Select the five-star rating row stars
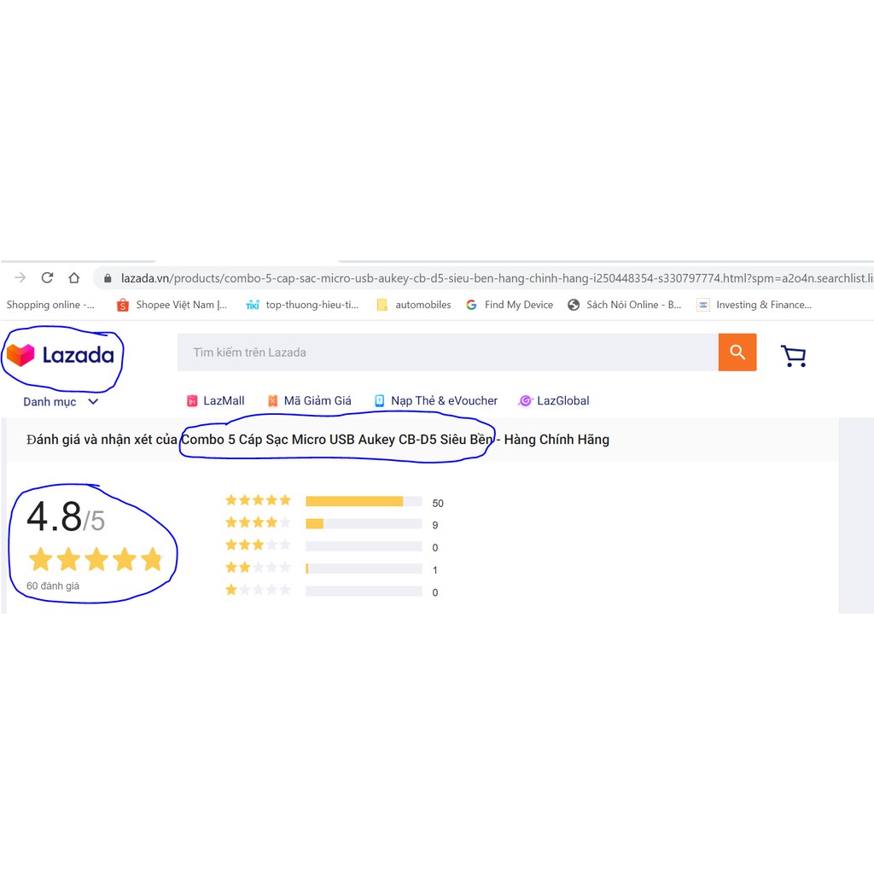 point(258,500)
